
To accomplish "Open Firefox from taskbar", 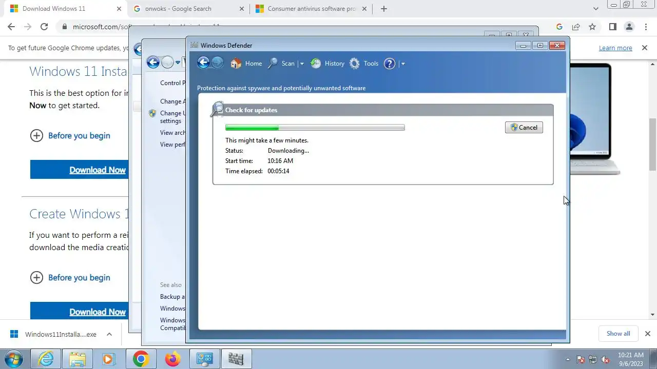I will (172, 359).
